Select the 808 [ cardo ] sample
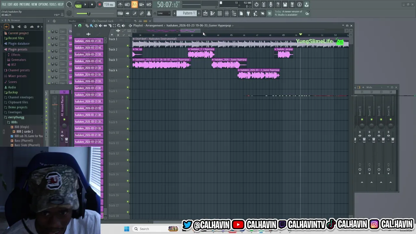 point(24,132)
